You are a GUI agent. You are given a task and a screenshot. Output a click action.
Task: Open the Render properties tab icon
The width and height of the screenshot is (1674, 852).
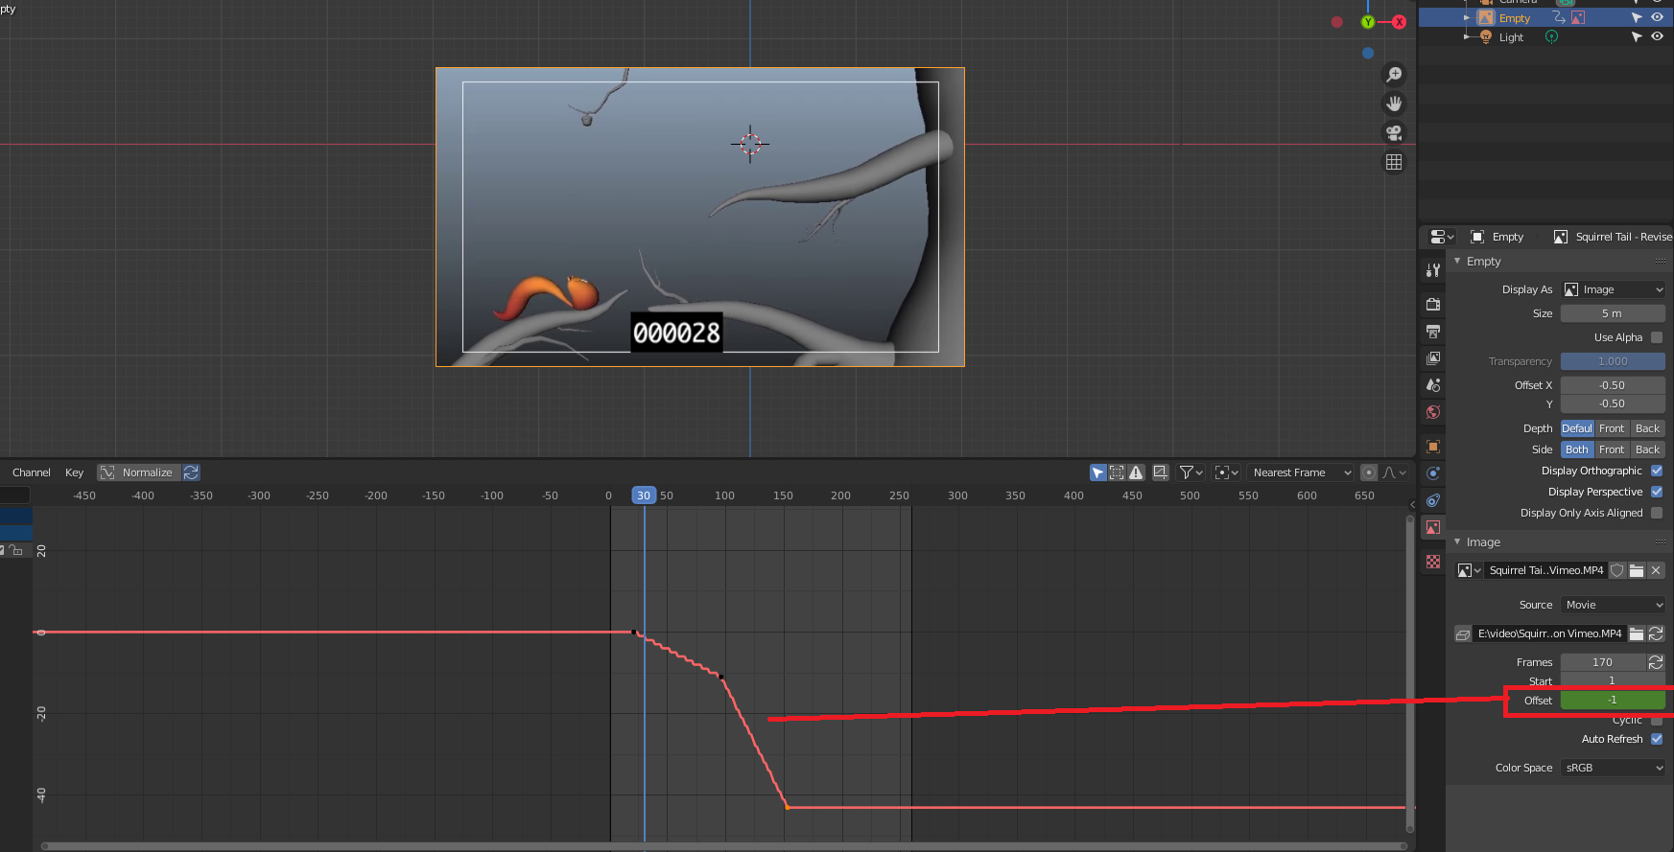(1433, 305)
